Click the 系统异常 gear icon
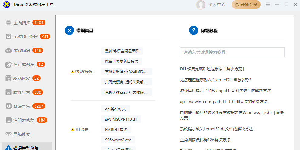Image resolution: width=300 pixels, height=150 pixels. (8, 106)
